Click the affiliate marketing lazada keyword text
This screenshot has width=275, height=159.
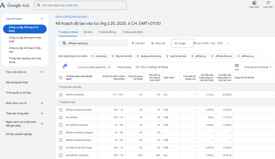pyautogui.click(x=78, y=140)
